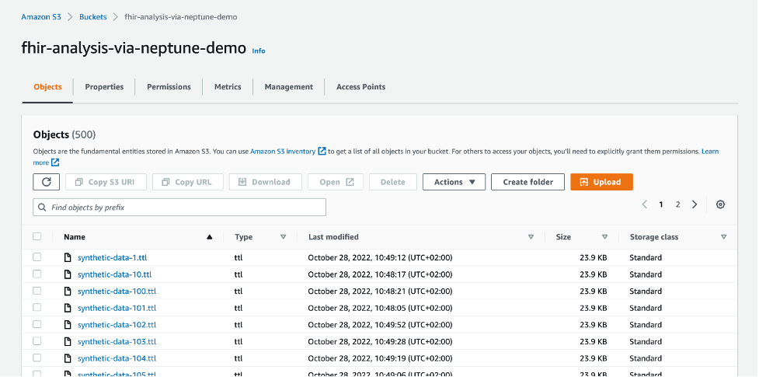Click file icon beside synthetic-data-104.ttl
The width and height of the screenshot is (759, 377).
tap(68, 358)
